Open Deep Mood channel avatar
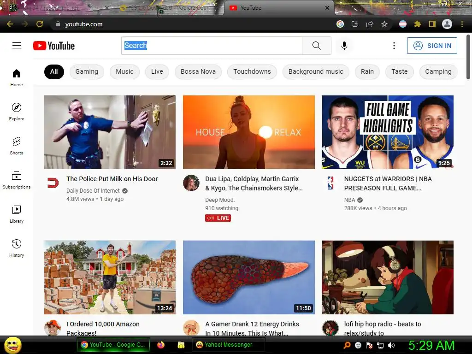This screenshot has height=354, width=472. click(191, 183)
